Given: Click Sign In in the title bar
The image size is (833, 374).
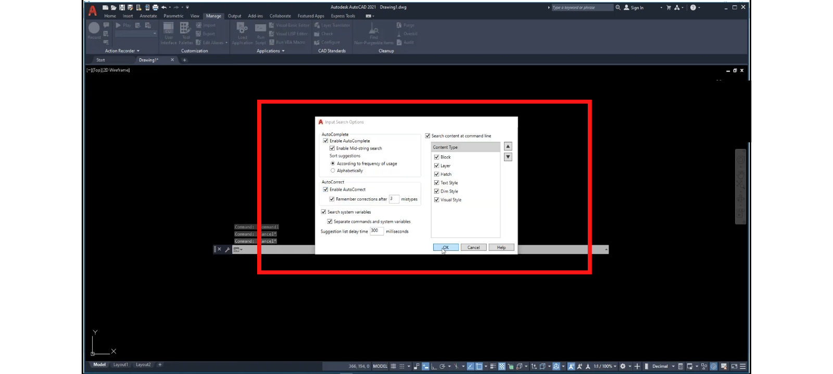Looking at the screenshot, I should 634,7.
